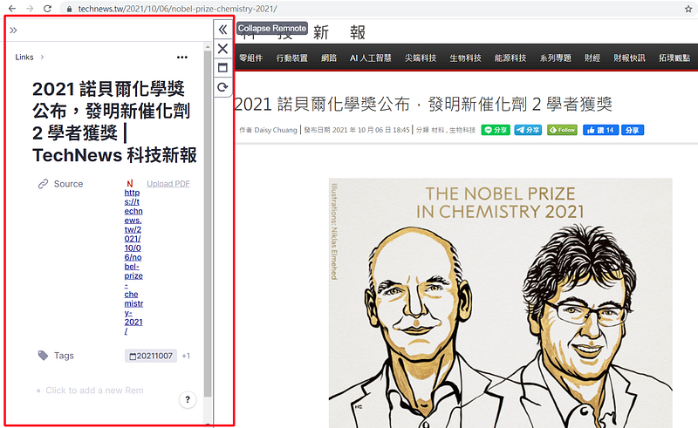Show the +1 additional tag
The image size is (698, 428).
tap(186, 356)
